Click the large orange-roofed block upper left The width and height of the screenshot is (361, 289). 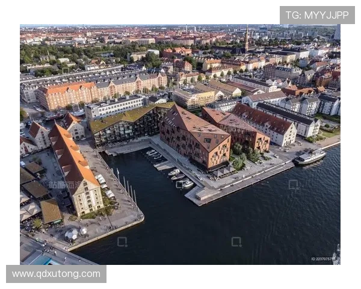click(65, 95)
